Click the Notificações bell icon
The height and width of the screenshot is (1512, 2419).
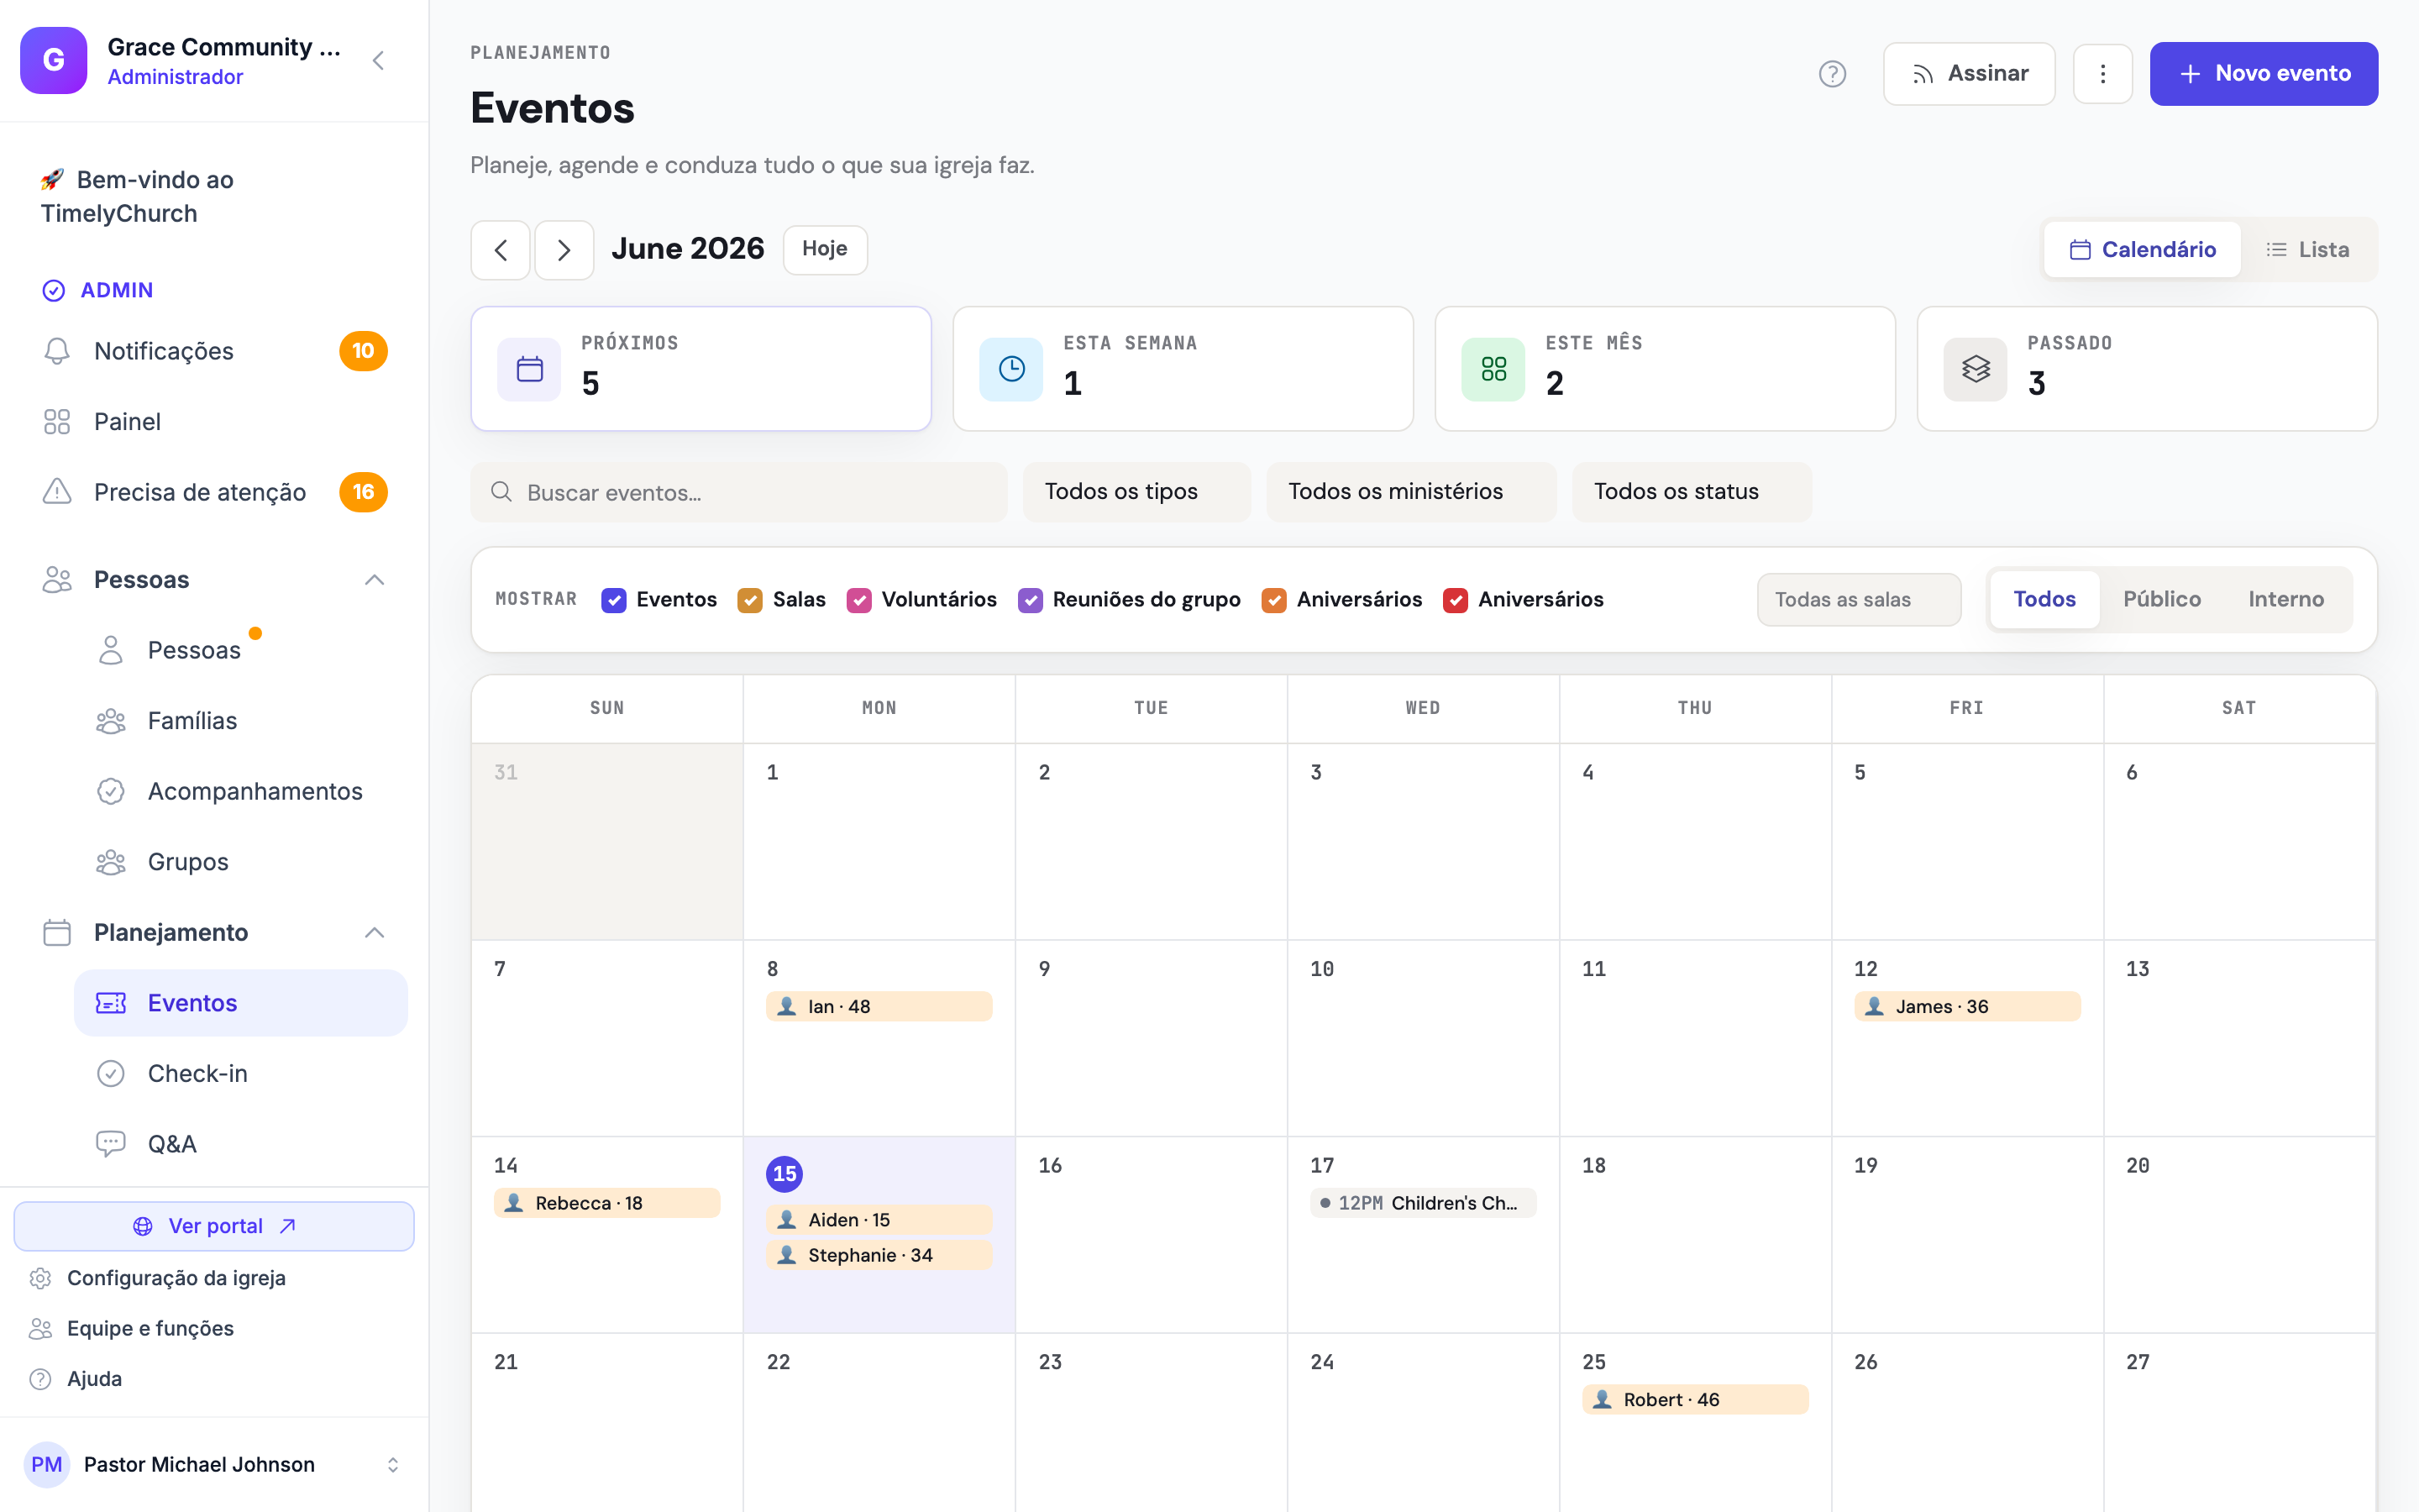[57, 351]
